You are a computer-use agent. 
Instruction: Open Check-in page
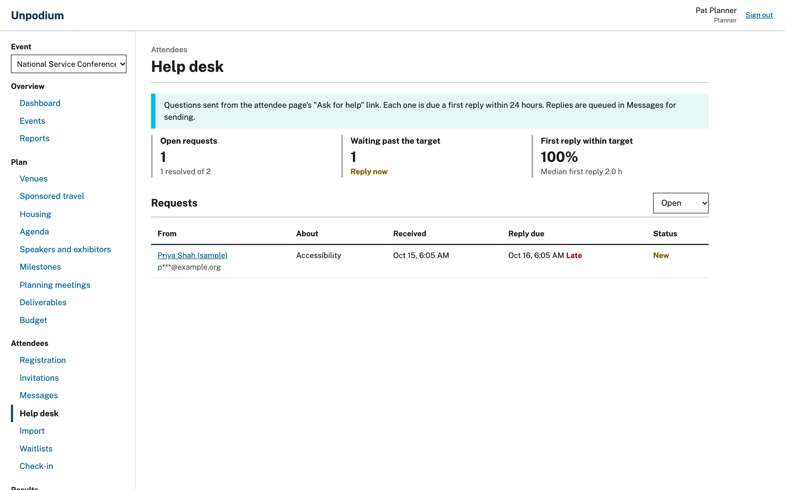click(36, 466)
